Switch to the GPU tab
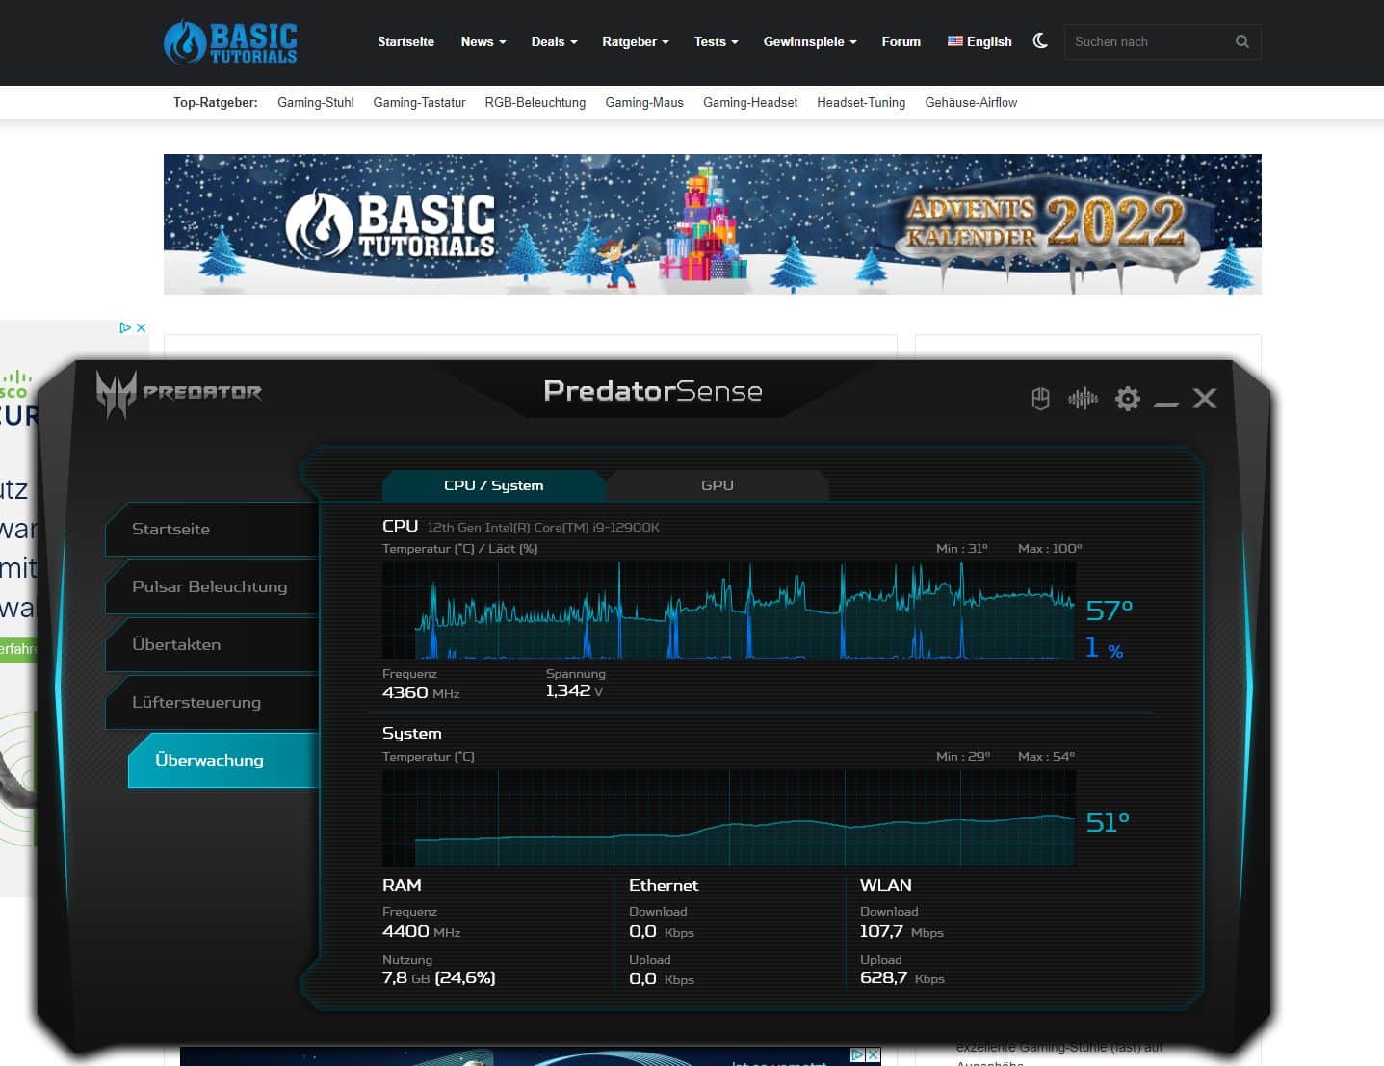 (717, 485)
